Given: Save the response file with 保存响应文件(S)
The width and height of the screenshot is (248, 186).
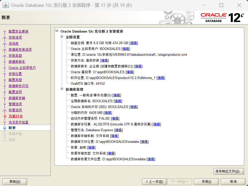Looking at the screenshot, I should coord(229,171).
